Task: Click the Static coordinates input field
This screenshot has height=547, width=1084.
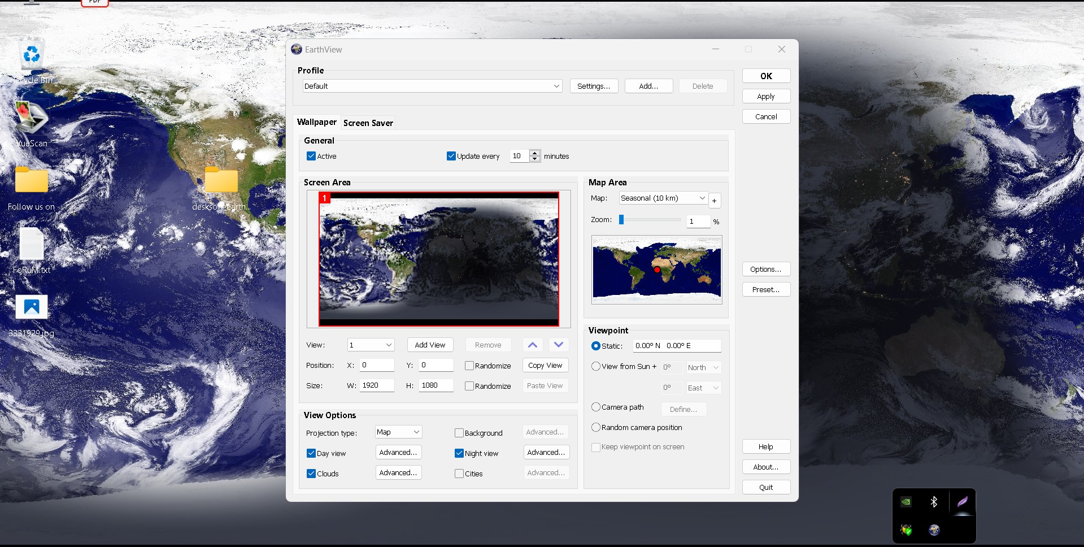Action: (x=677, y=345)
